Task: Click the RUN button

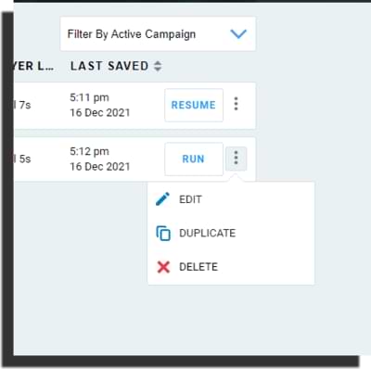Action: tap(194, 159)
